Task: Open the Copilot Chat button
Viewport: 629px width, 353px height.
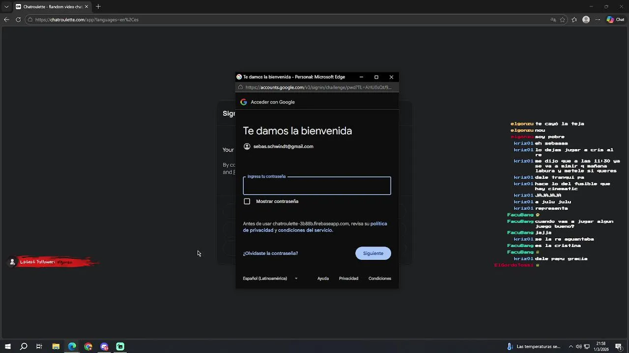Action: (616, 20)
